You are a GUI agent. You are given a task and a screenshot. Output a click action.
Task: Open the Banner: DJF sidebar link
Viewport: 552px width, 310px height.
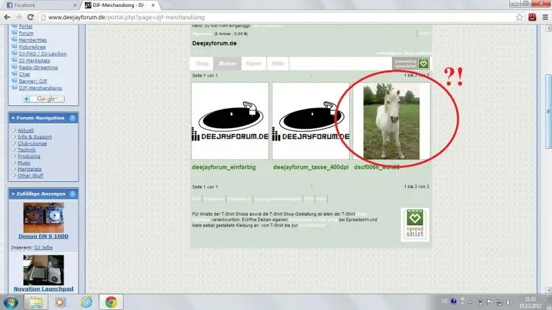pyautogui.click(x=32, y=81)
